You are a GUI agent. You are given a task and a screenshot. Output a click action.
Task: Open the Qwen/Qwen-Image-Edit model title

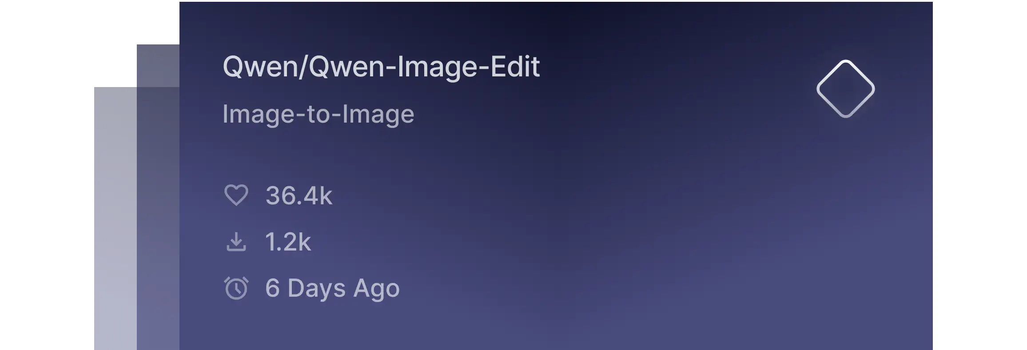point(381,67)
